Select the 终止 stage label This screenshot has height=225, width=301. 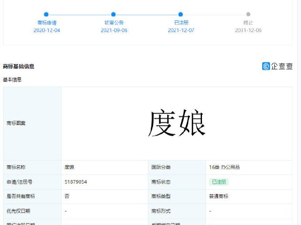248,23
